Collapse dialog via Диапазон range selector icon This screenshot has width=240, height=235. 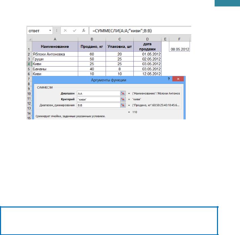click(x=123, y=93)
